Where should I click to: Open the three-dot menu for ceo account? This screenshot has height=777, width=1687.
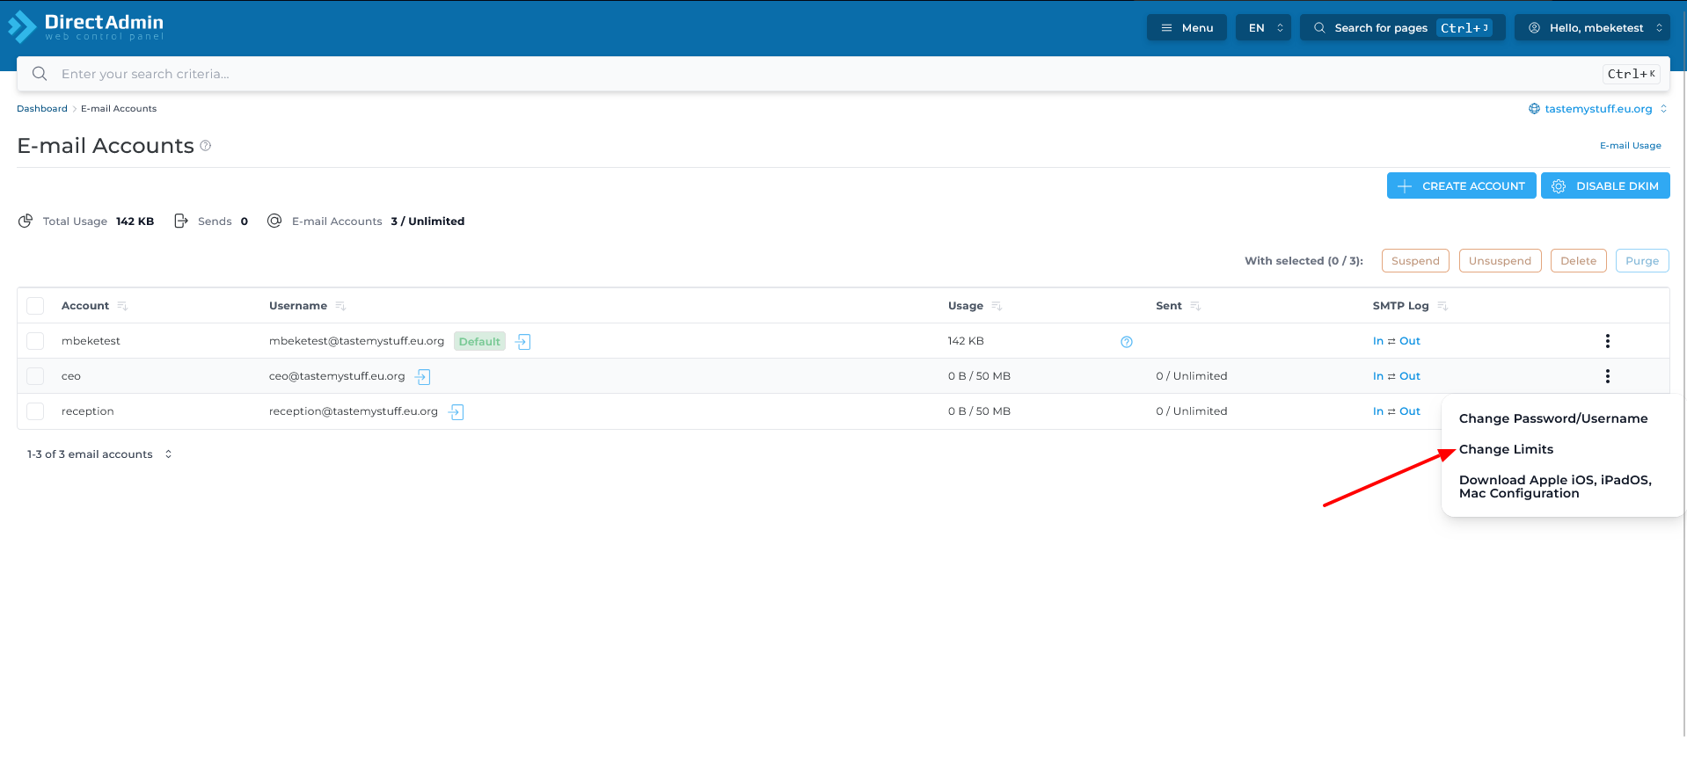[x=1607, y=376]
